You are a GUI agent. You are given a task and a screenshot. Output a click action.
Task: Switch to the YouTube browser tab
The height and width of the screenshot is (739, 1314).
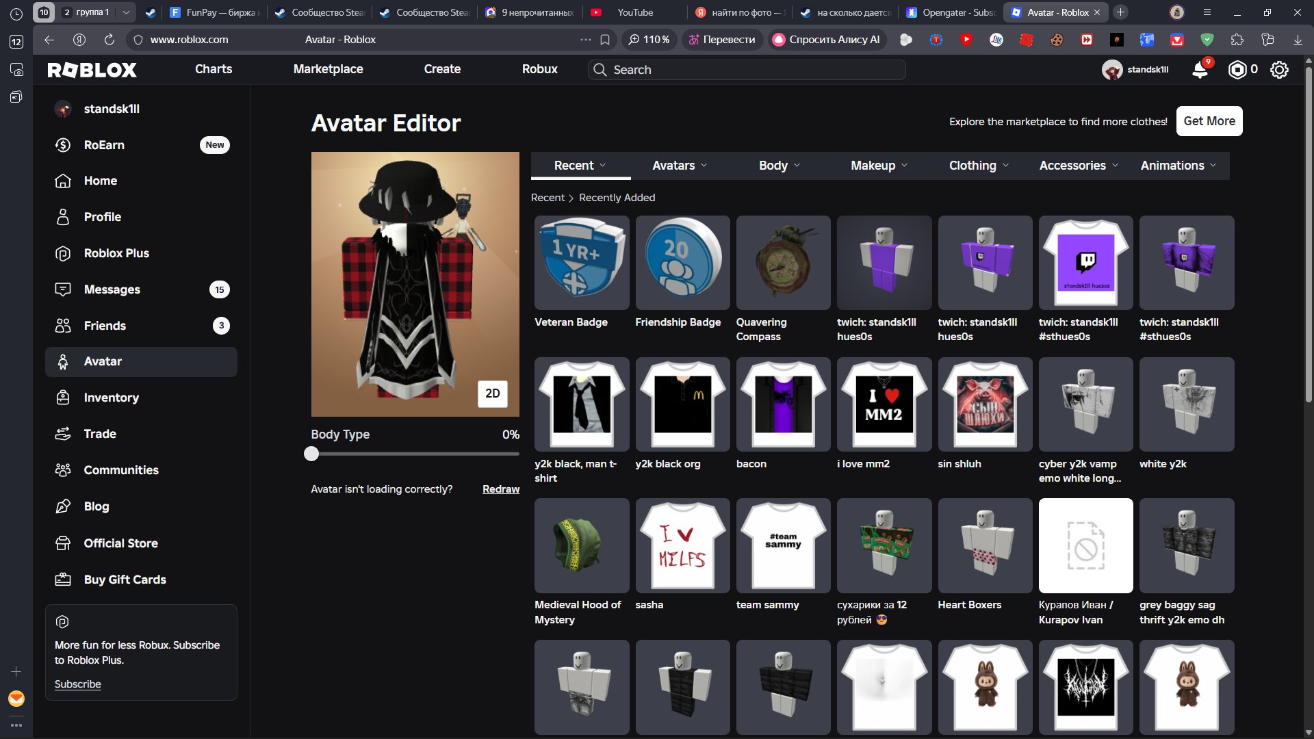pyautogui.click(x=635, y=12)
